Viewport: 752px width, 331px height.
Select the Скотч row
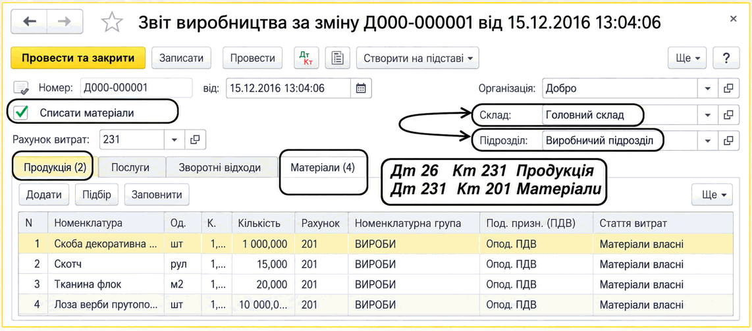pyautogui.click(x=375, y=265)
